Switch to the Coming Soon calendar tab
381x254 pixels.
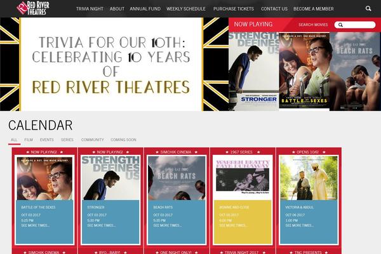click(x=123, y=140)
